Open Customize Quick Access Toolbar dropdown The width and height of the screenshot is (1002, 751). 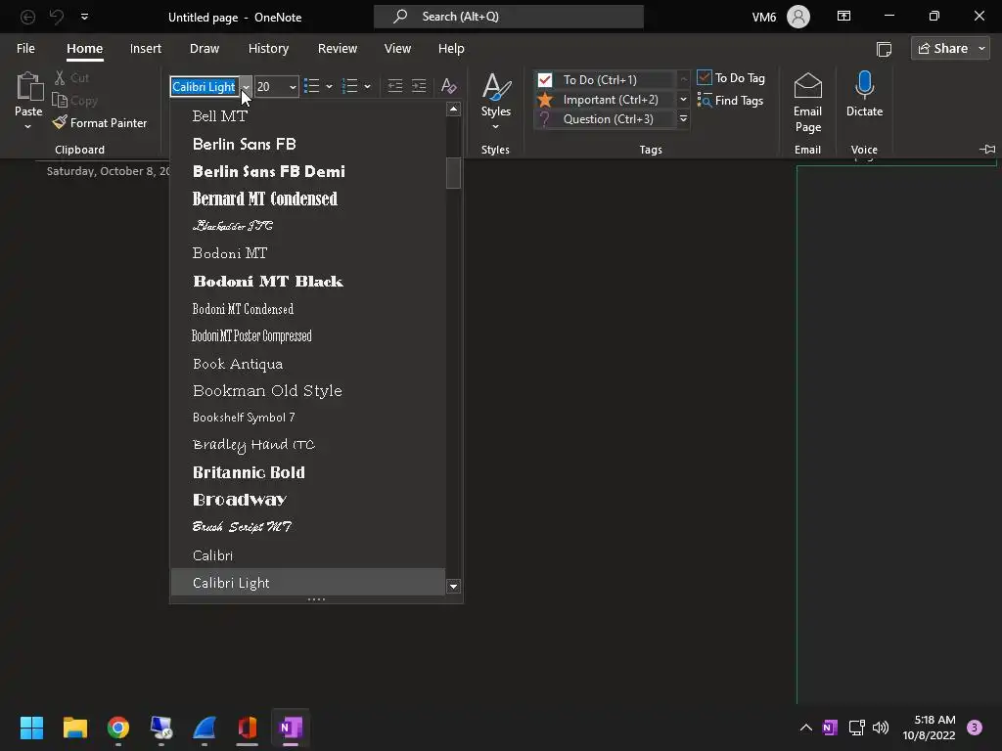pos(84,18)
